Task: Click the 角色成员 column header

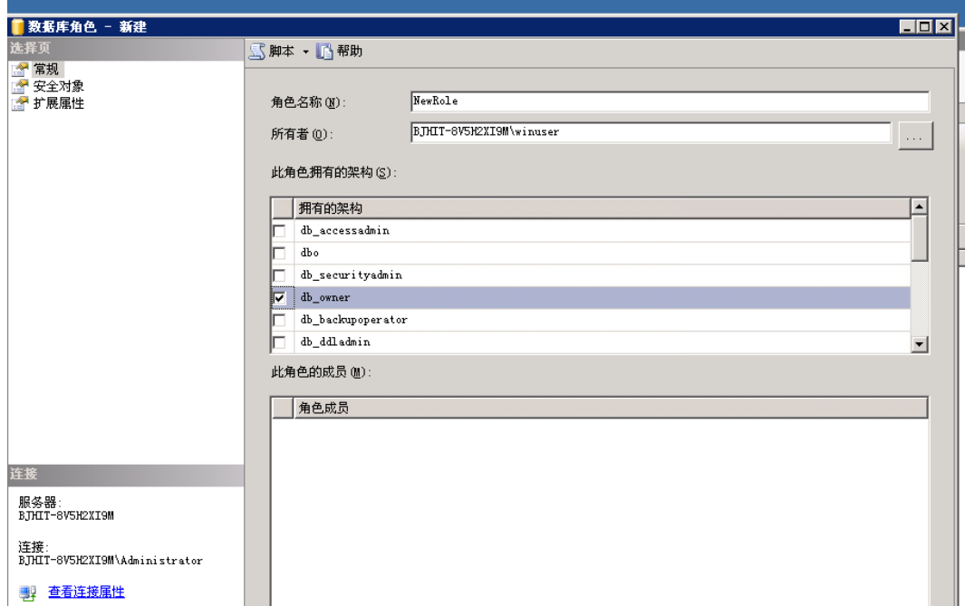Action: tap(611, 408)
